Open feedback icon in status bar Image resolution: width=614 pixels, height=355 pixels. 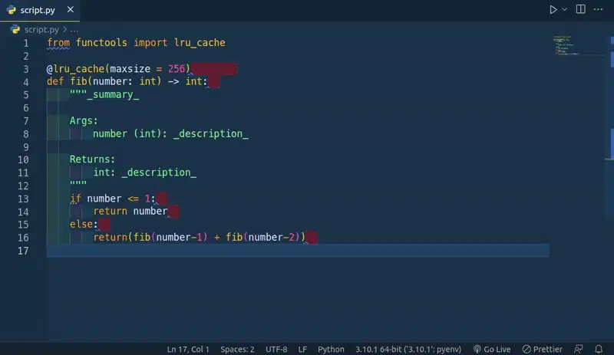click(579, 349)
